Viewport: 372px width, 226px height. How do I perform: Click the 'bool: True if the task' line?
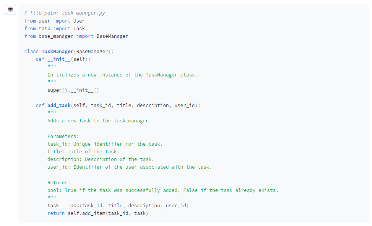(x=162, y=190)
